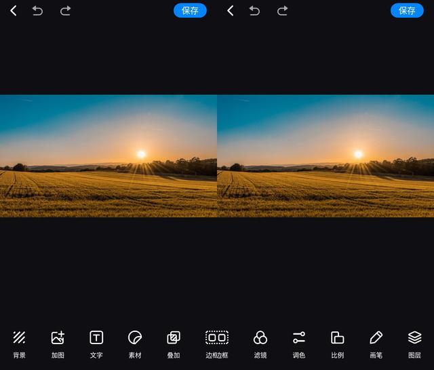
Task: Open the 图层 layers panel
Action: (x=414, y=343)
